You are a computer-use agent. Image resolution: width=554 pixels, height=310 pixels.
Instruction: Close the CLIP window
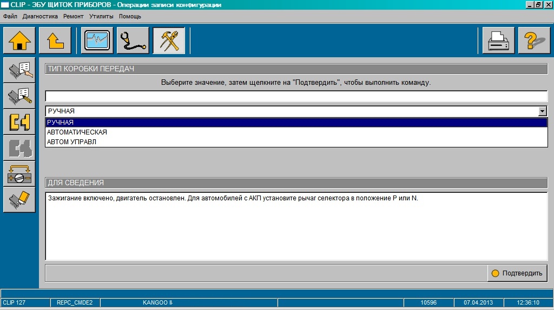pyautogui.click(x=548, y=4)
